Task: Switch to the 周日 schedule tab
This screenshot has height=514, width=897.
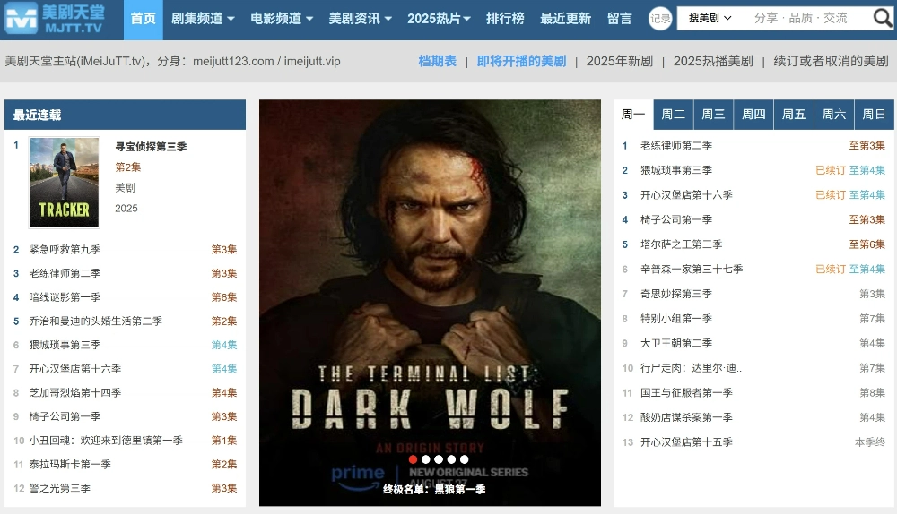Action: click(874, 115)
